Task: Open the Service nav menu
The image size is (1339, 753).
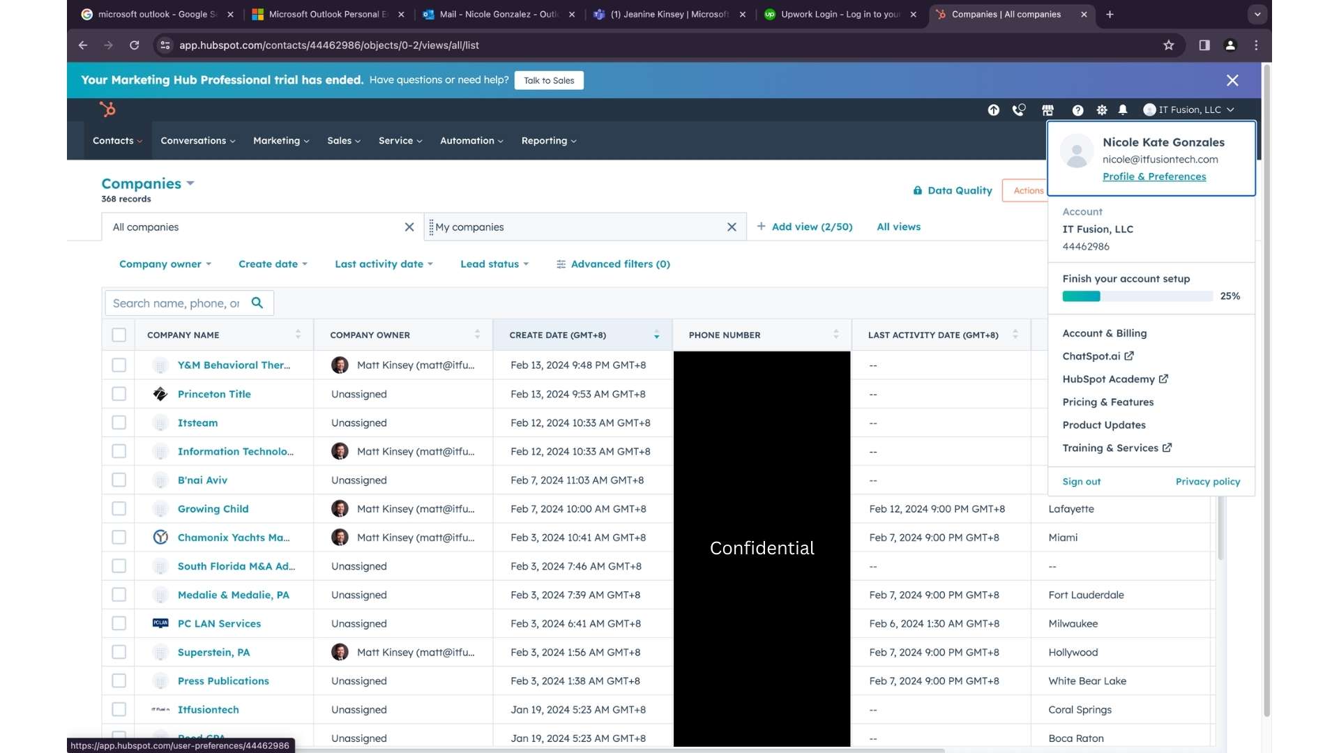Action: [400, 141]
